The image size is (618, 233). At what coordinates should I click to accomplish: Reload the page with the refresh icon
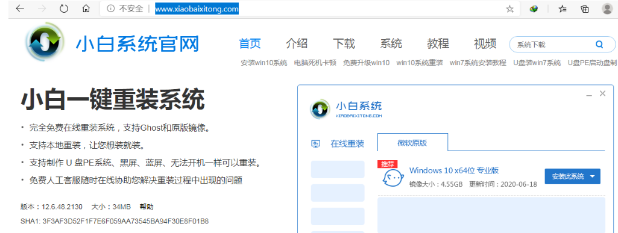(x=64, y=8)
